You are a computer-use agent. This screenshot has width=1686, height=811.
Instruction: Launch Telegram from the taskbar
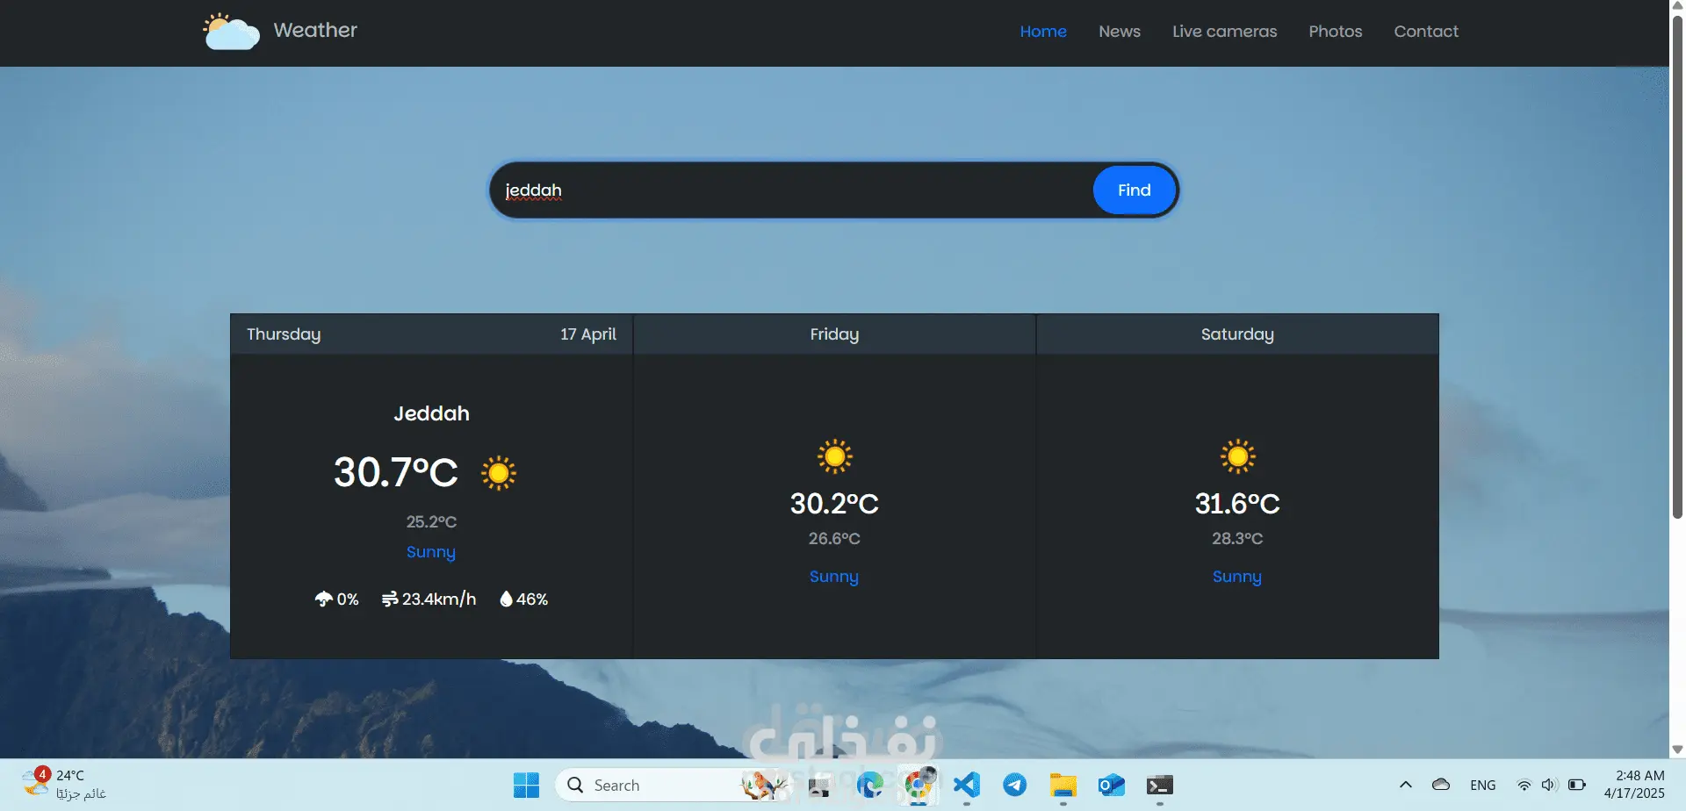pos(1015,785)
